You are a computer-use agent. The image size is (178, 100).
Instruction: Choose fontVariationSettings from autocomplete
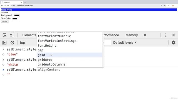[x=70, y=41]
